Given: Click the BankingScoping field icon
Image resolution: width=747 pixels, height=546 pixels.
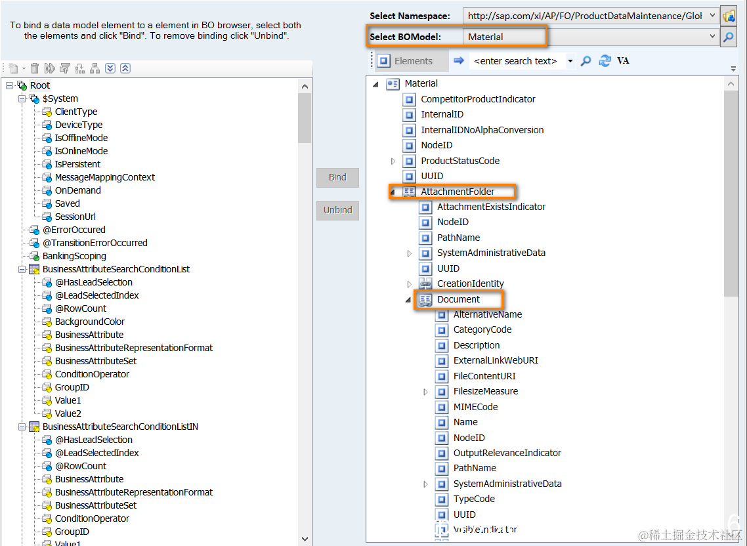Looking at the screenshot, I should tap(34, 257).
